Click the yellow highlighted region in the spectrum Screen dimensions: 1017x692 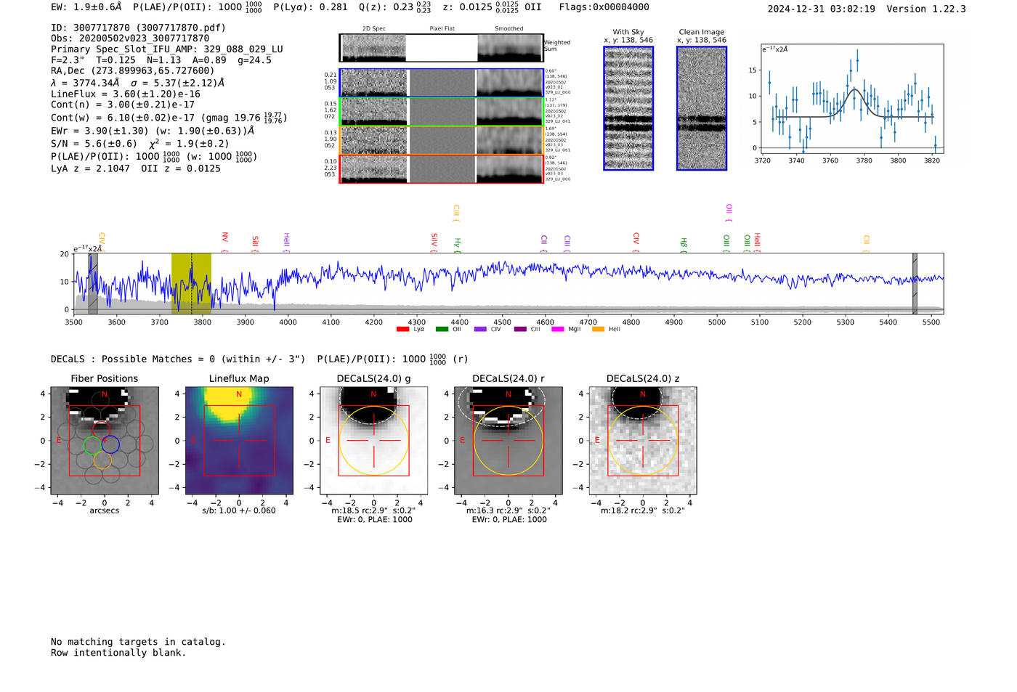[x=191, y=283]
